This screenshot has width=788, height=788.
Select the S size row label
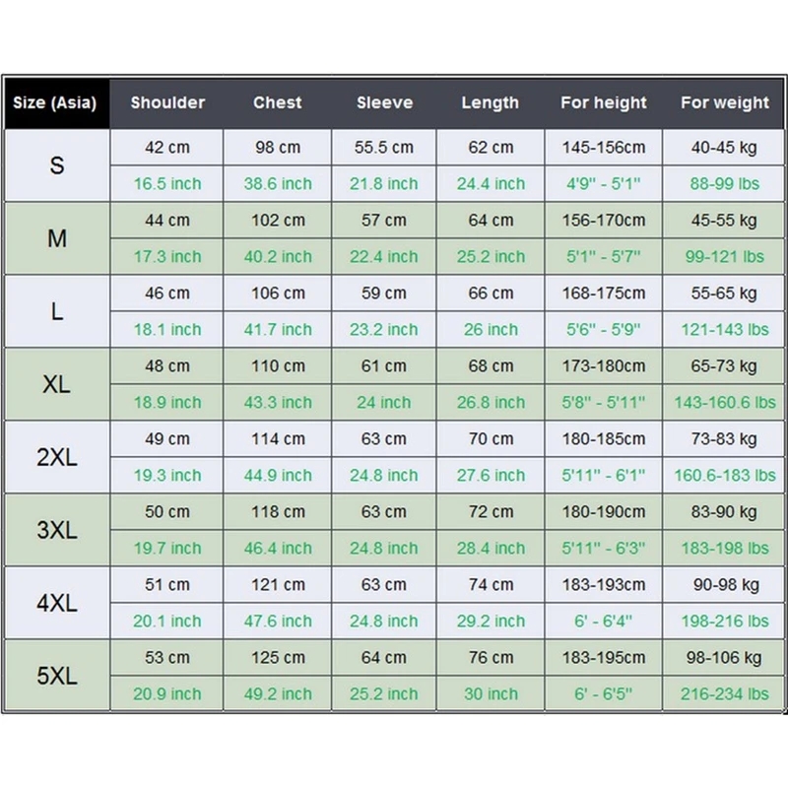pyautogui.click(x=56, y=165)
